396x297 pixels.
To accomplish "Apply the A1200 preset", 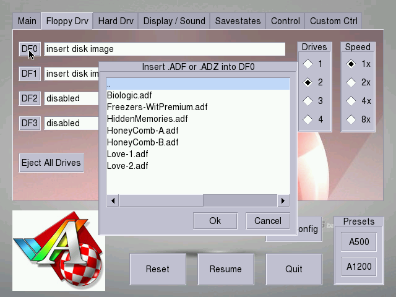I will [359, 267].
